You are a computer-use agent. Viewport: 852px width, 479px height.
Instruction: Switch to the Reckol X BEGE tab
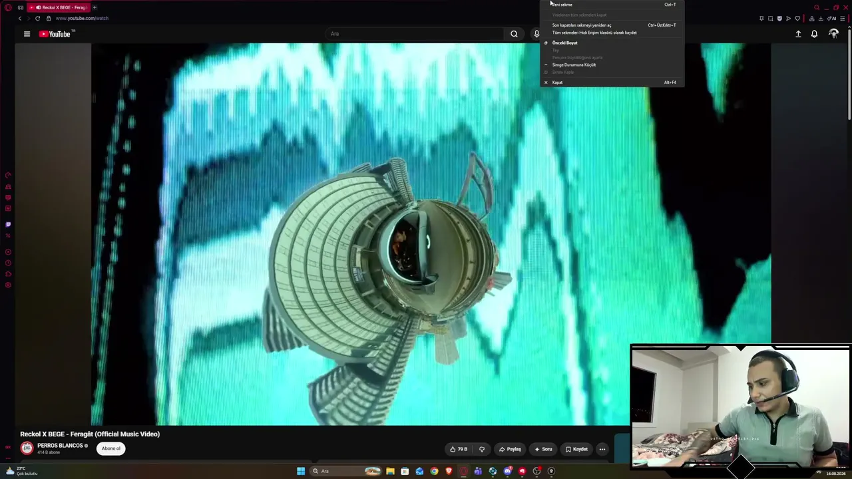[60, 7]
